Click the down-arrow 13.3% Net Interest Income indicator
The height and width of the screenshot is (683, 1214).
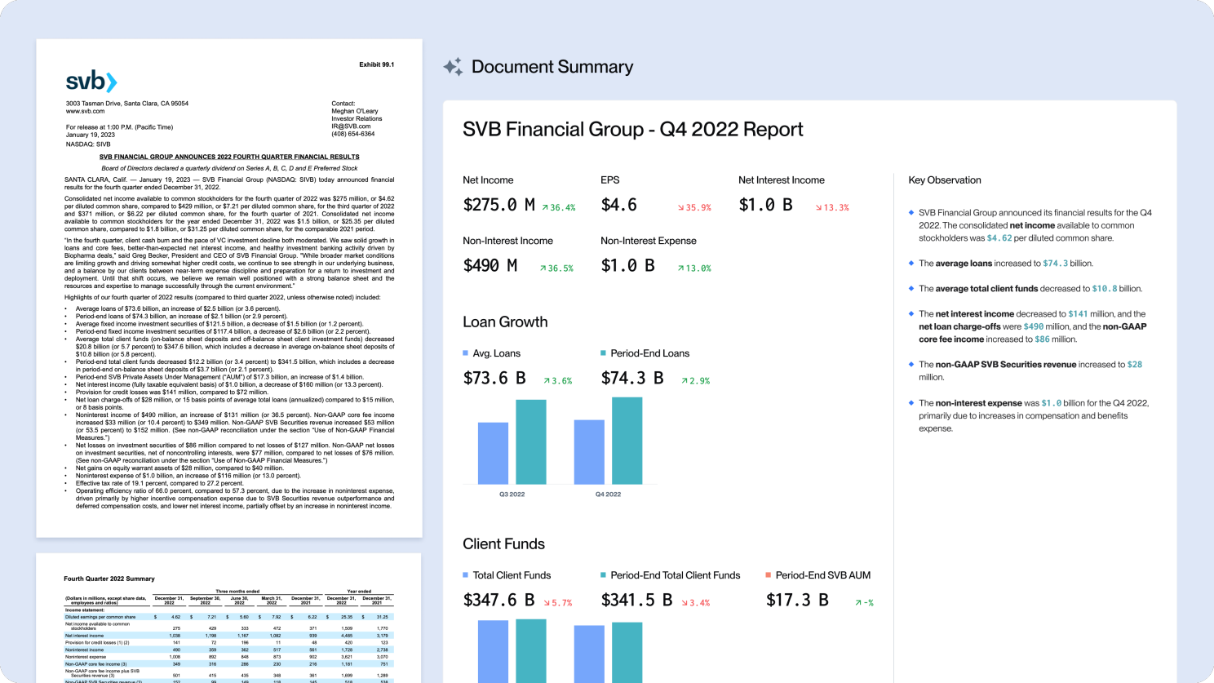[x=832, y=207]
